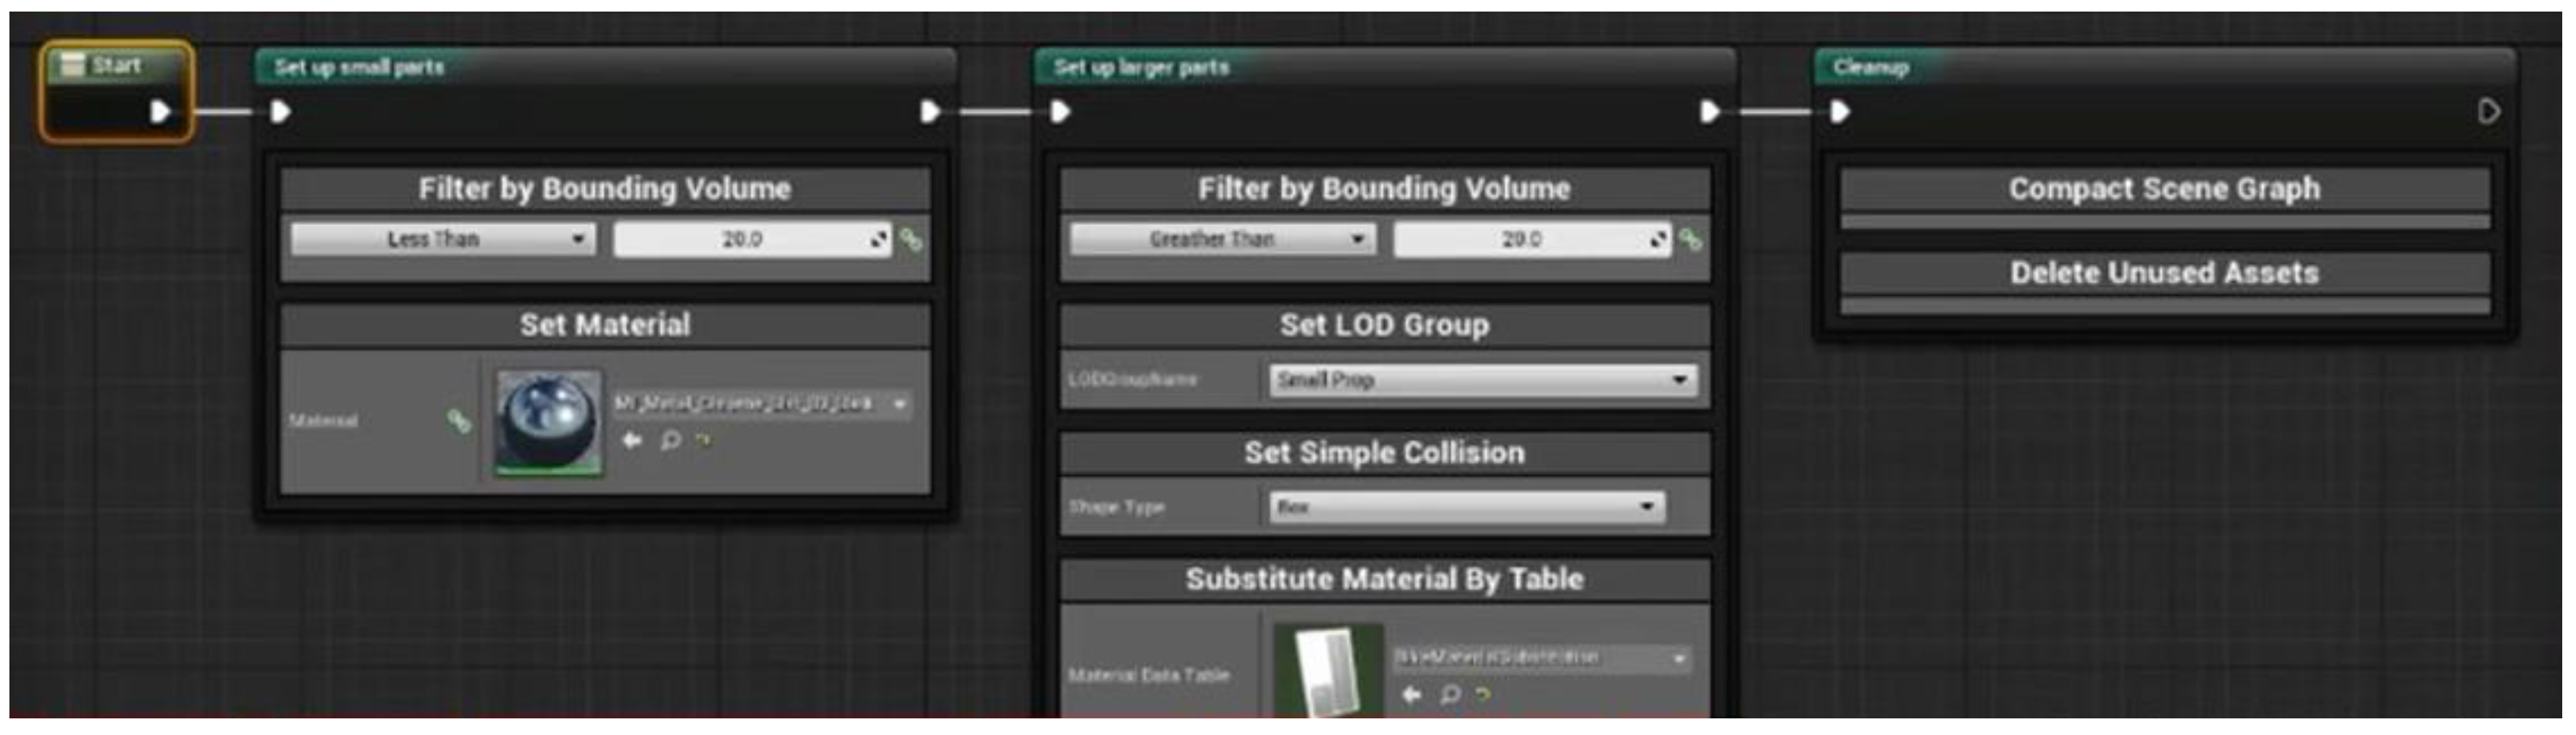Select Filter by Bounding Volume in larger parts
Image resolution: width=2576 pixels, height=735 pixels.
[1385, 189]
